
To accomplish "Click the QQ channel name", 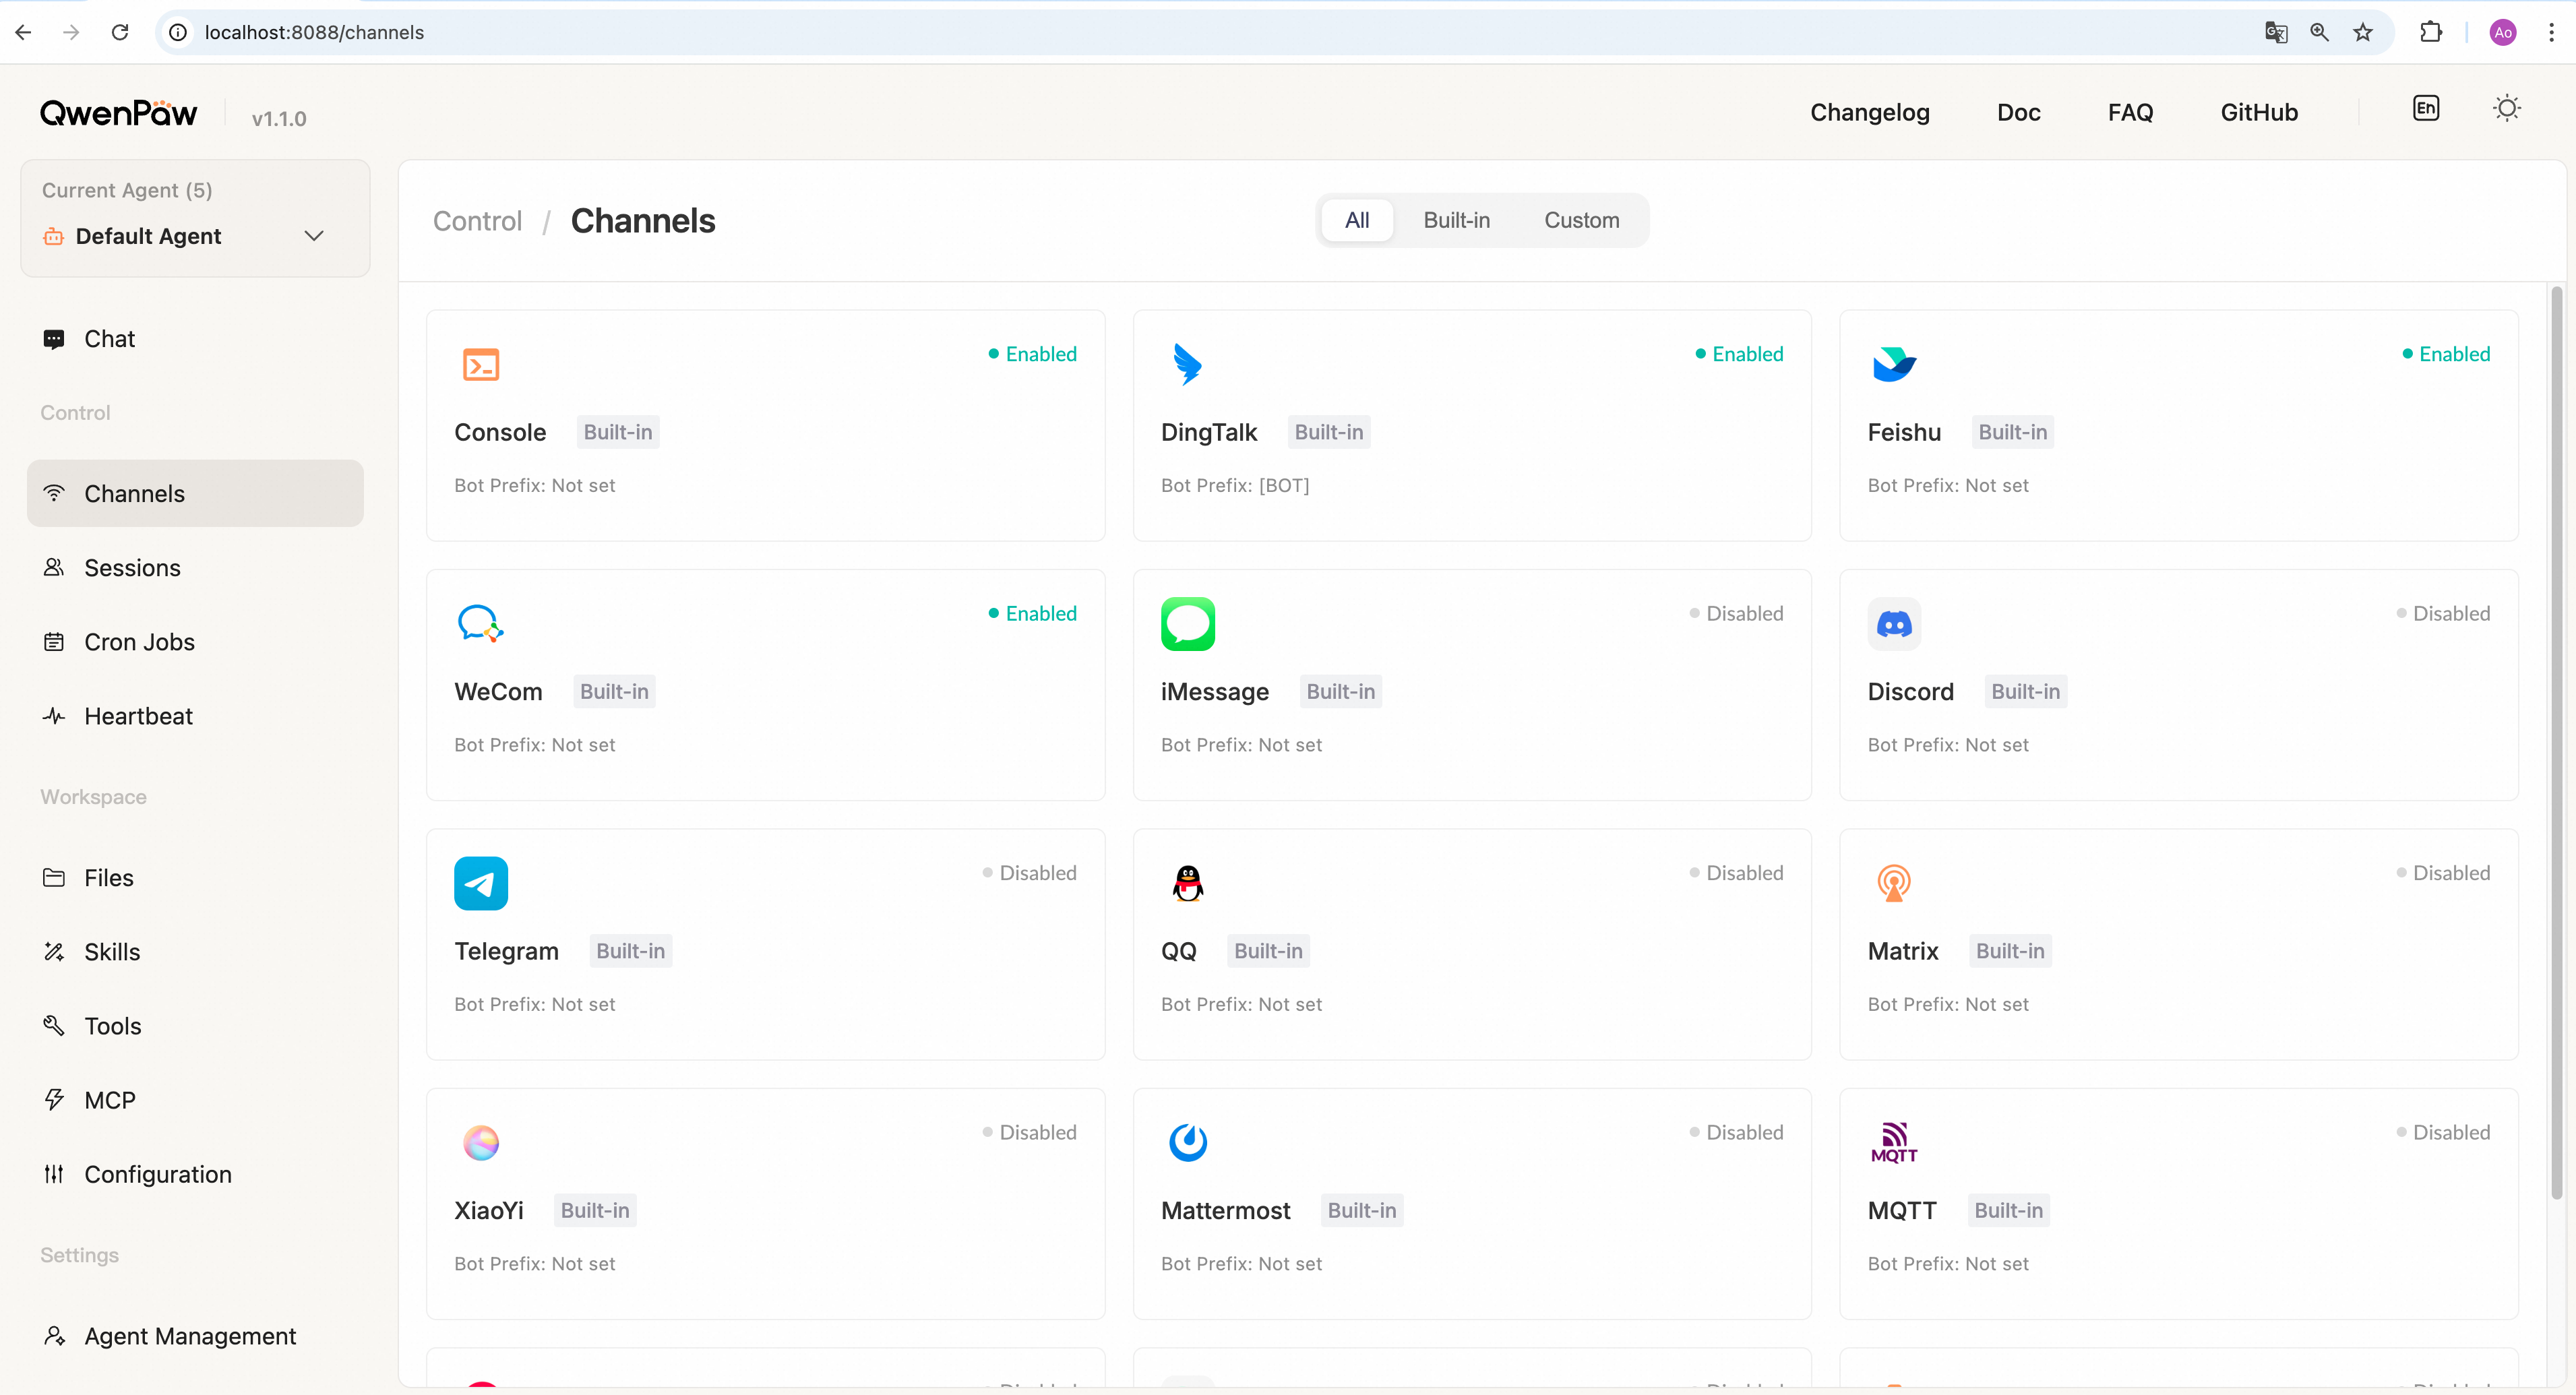I will [x=1178, y=951].
